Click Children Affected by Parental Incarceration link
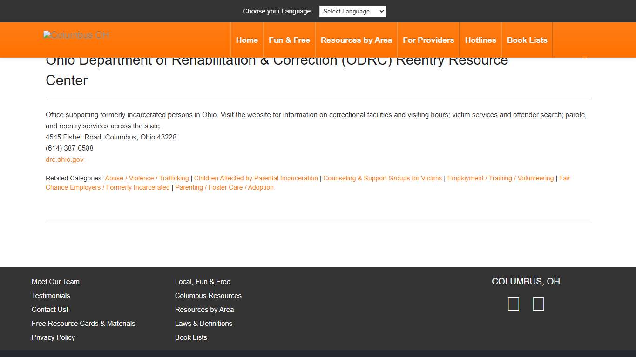Image resolution: width=636 pixels, height=357 pixels. (x=256, y=178)
